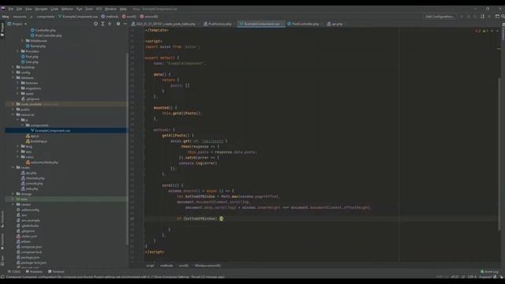Open the View menu
This screenshot has height=284, width=505.
pyautogui.click(x=28, y=9)
